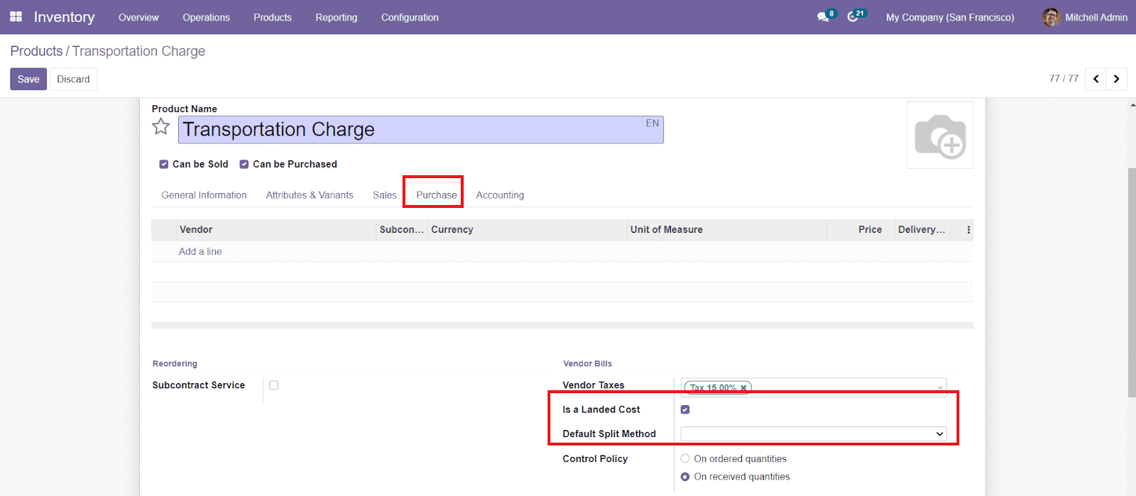Open Reporting menu
Image resolution: width=1136 pixels, height=496 pixels.
(x=337, y=17)
